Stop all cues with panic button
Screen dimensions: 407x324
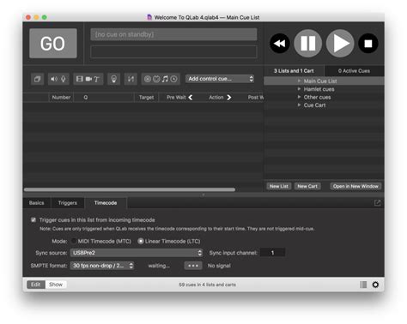point(368,44)
